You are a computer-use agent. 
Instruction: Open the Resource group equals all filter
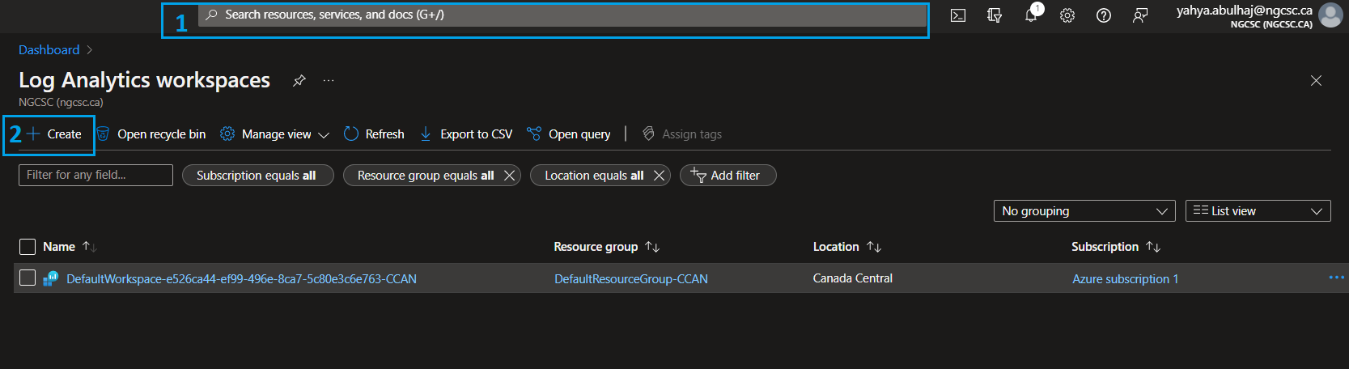tap(425, 176)
